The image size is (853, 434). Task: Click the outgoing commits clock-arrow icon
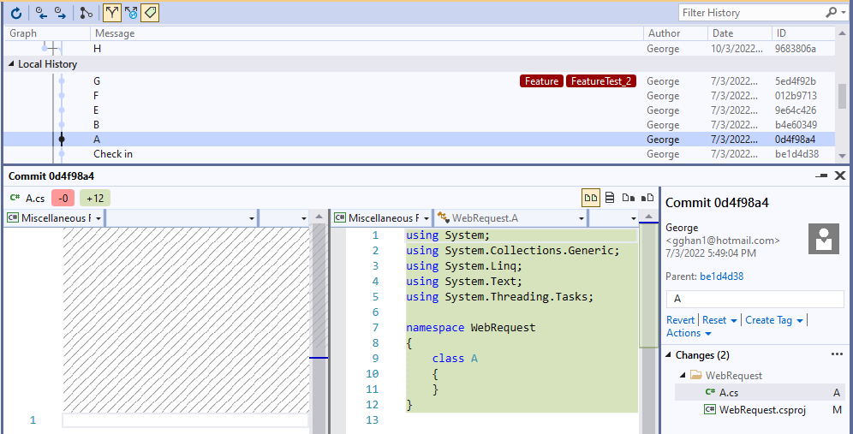click(x=60, y=13)
